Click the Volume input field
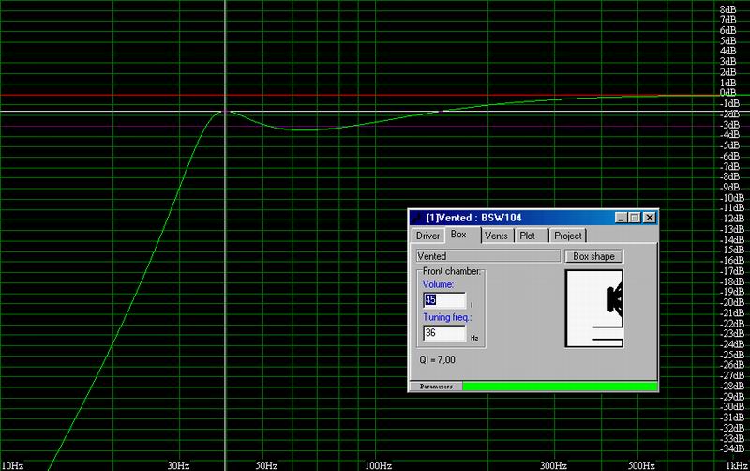Viewport: 750px width, 471px height. tap(443, 300)
